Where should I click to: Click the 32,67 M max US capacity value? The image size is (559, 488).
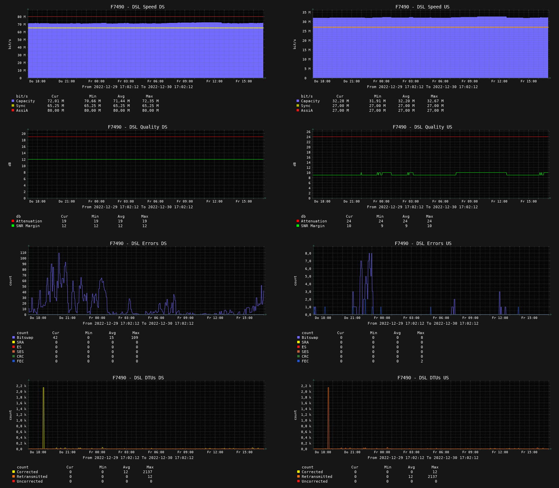435,101
